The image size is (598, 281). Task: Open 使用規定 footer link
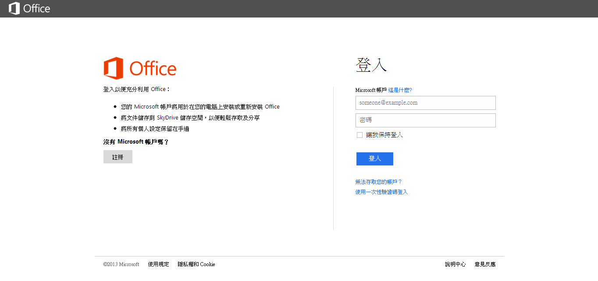158,264
